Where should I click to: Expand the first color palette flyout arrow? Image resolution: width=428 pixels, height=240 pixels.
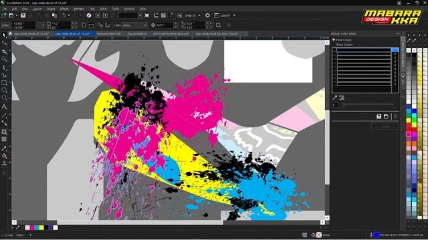(x=409, y=35)
